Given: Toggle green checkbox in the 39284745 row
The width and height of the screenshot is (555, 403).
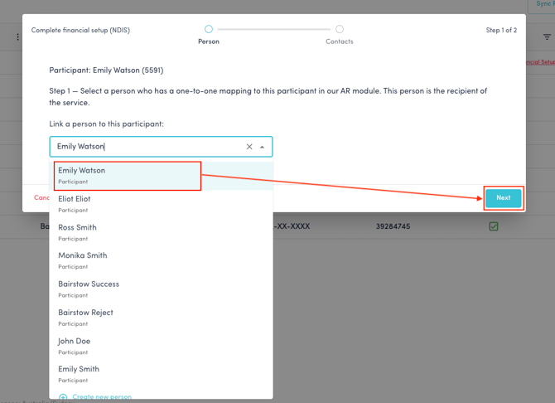Looking at the screenshot, I should pos(494,226).
